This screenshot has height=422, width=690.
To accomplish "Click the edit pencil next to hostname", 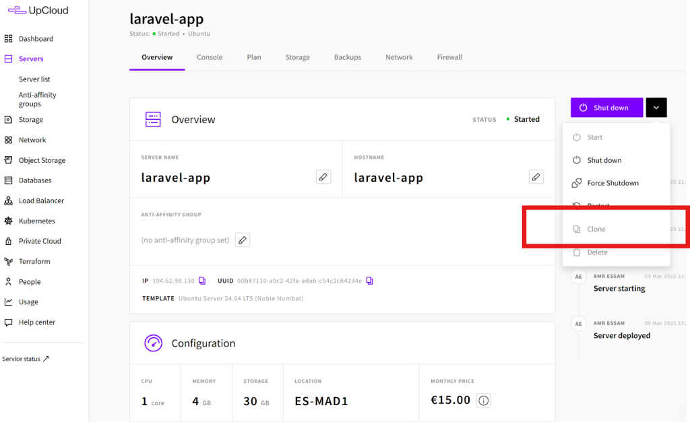I will pyautogui.click(x=536, y=177).
